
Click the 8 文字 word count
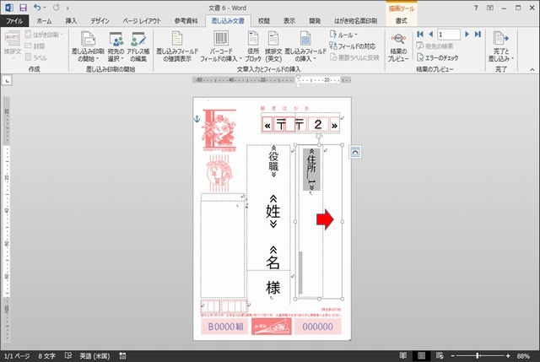(47, 356)
